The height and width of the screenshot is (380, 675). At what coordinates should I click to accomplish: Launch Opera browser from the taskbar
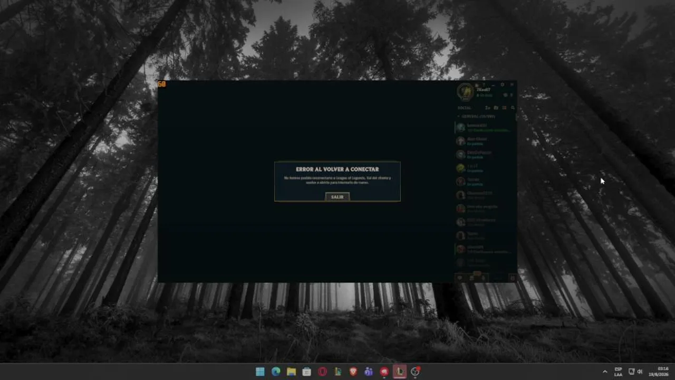click(x=322, y=372)
